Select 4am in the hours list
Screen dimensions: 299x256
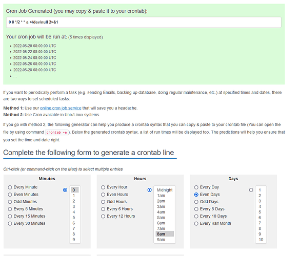pos(165,212)
